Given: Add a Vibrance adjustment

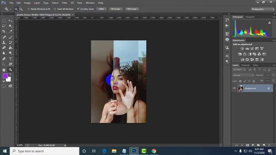Looking at the screenshot, I should point(262,49).
